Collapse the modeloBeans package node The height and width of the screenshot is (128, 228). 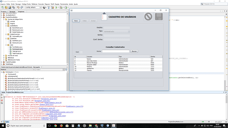pos(6,26)
